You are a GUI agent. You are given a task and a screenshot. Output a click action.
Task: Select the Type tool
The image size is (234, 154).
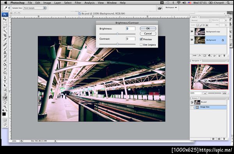[5, 81]
